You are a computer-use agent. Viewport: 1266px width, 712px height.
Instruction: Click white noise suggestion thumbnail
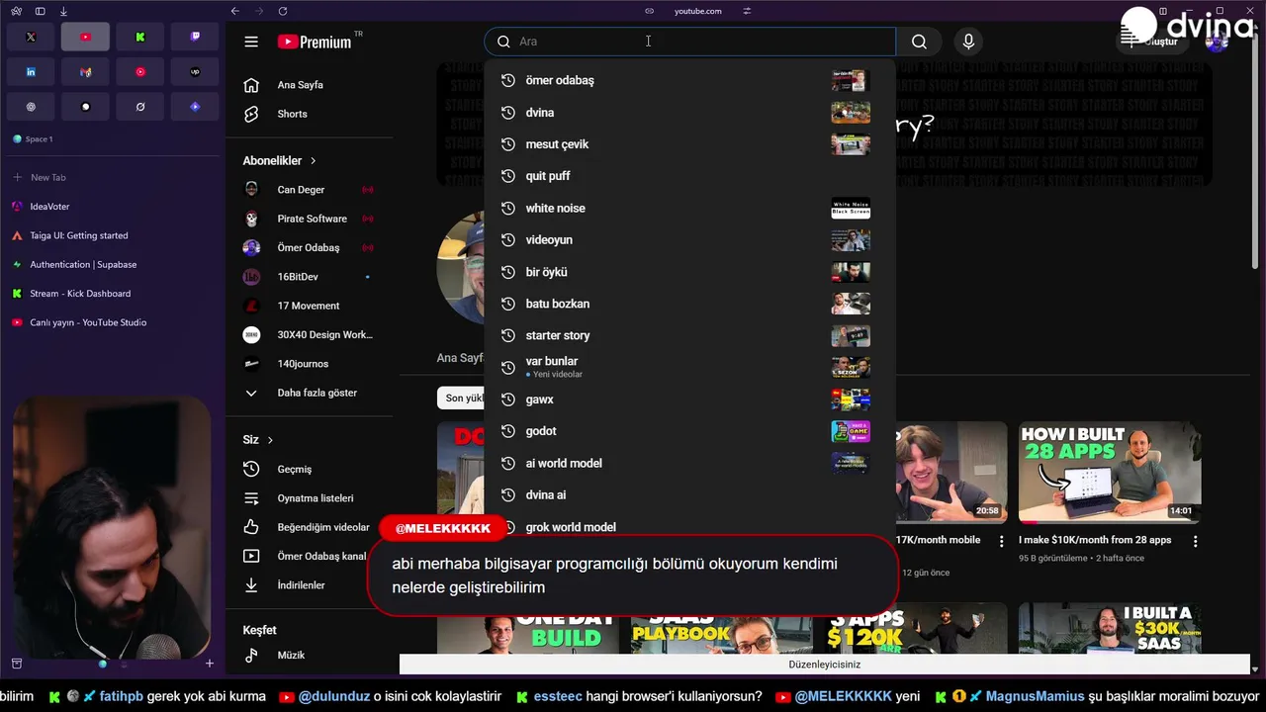[x=851, y=208]
